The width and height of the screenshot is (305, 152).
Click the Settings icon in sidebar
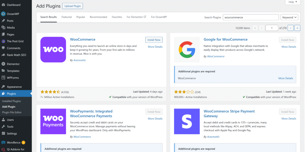[x=3, y=133]
